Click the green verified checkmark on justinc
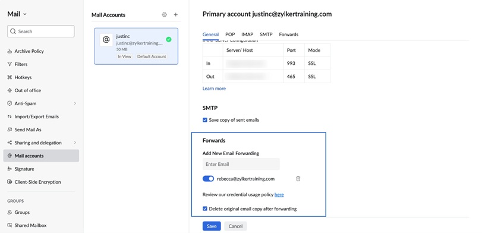Screen dimensions: 482x233 (168, 39)
